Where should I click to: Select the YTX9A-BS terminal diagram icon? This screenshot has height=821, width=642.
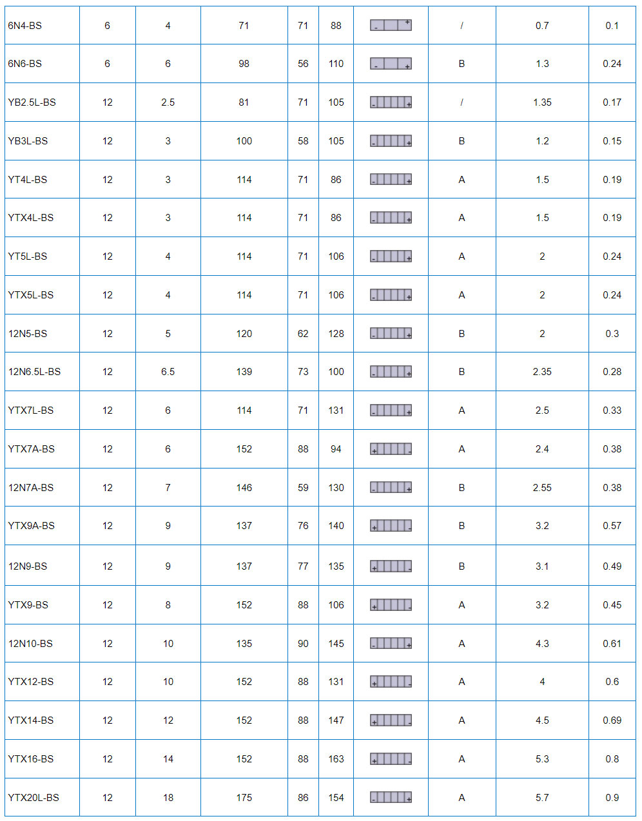coord(391,526)
